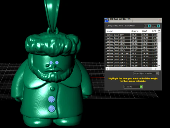Click the Metal Weights title bar

(x=134, y=20)
